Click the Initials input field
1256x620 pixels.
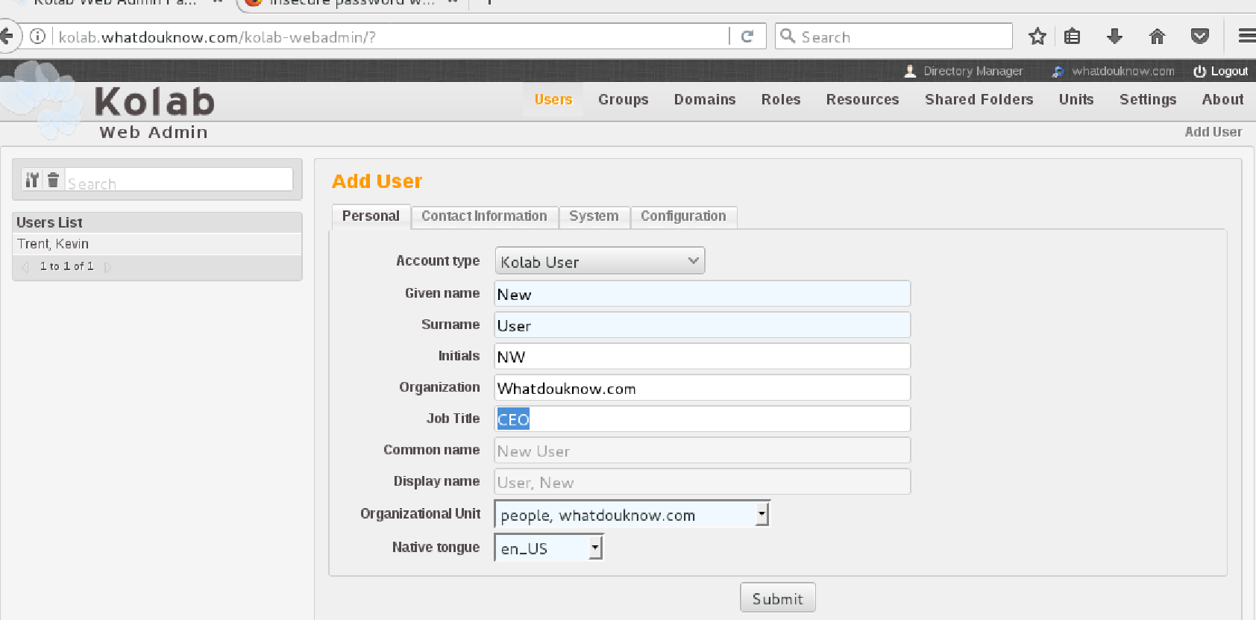702,357
